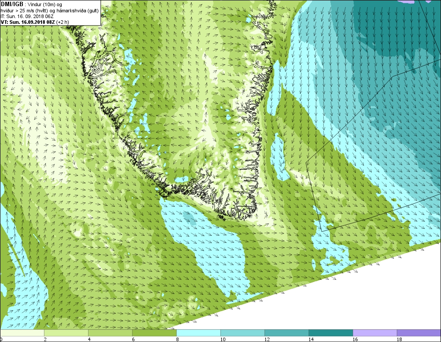The image size is (441, 342).
Task: Click the '(+2 h)' forecast offset text
Action: 63,22
